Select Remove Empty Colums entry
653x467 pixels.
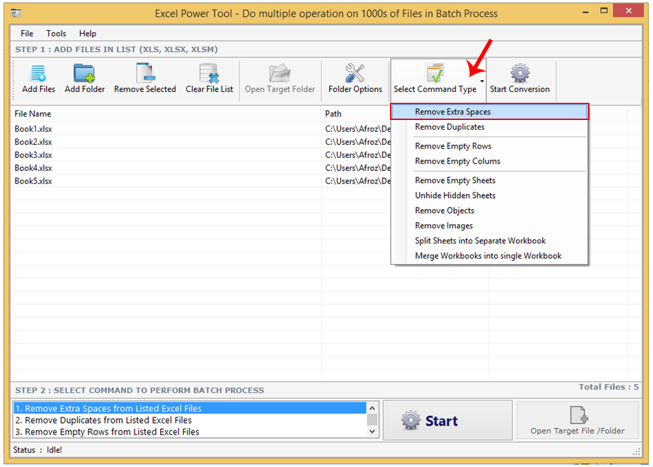coord(489,161)
